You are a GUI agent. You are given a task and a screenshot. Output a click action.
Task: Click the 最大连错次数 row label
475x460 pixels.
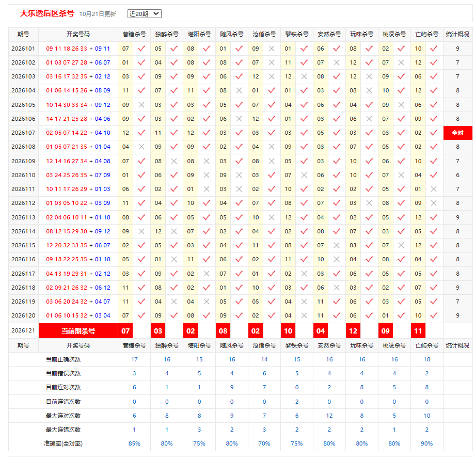[x=63, y=430]
